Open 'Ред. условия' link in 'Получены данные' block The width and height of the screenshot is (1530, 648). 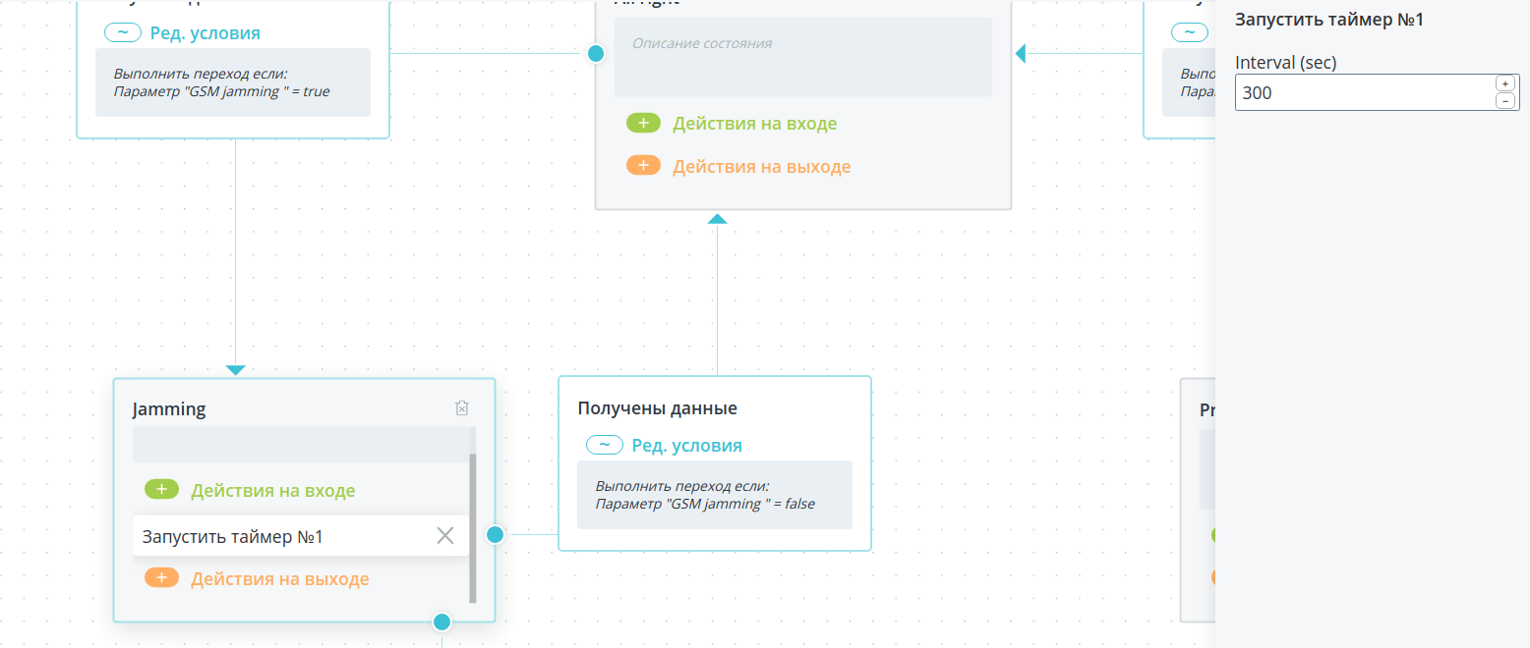pos(686,446)
